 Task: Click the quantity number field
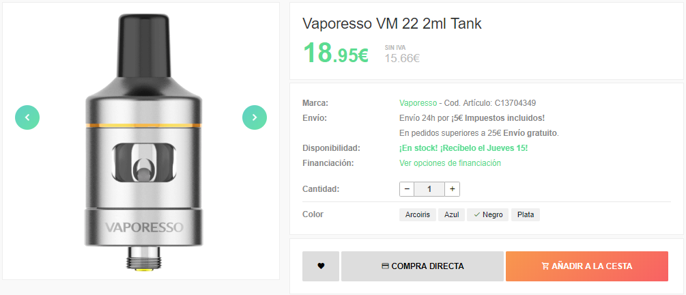coord(429,189)
